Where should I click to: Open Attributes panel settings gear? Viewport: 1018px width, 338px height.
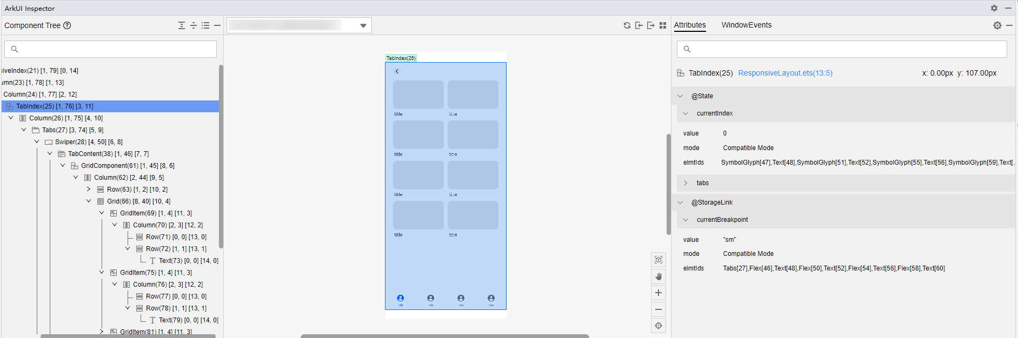(997, 25)
